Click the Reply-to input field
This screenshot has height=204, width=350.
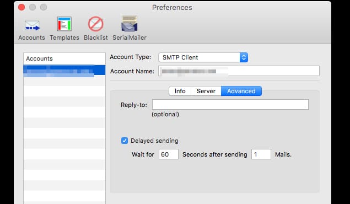coord(230,104)
